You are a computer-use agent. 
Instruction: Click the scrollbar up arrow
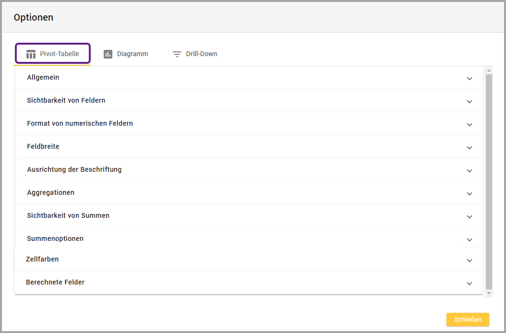[x=489, y=71]
